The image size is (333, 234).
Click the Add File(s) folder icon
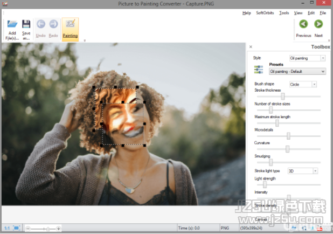(12, 24)
